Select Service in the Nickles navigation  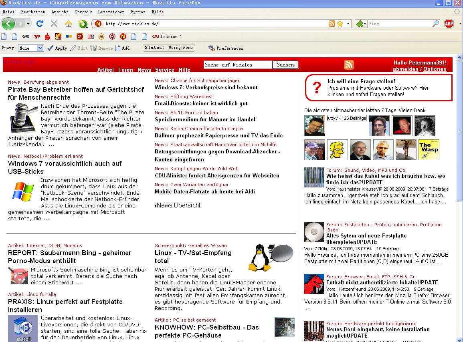tap(164, 70)
